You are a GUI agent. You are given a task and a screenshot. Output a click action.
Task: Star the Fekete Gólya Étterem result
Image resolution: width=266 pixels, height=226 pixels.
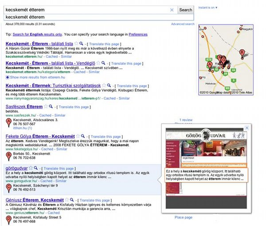click(78, 136)
